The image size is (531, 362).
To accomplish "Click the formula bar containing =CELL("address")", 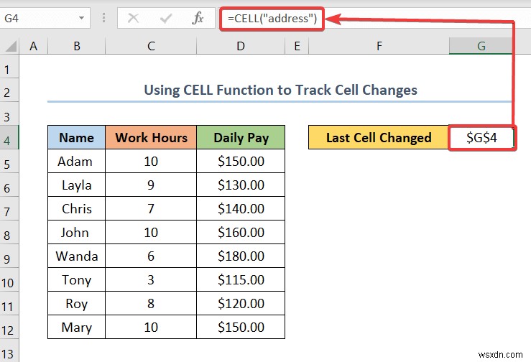I will [x=374, y=18].
